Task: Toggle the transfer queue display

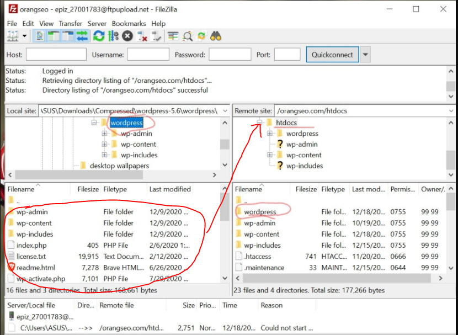Action: tap(82, 36)
